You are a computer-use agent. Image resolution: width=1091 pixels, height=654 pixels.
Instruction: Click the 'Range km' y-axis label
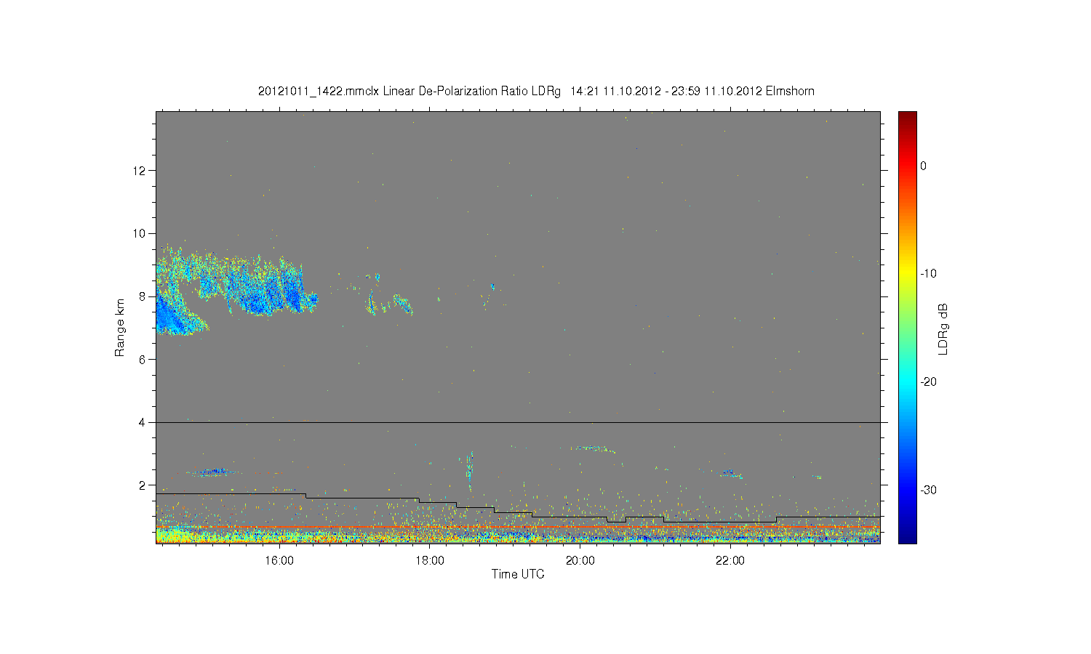[x=120, y=328]
